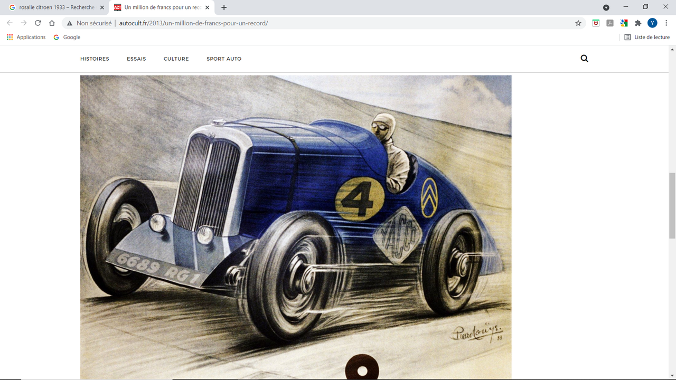Open the CULTURE menu item

[176, 59]
